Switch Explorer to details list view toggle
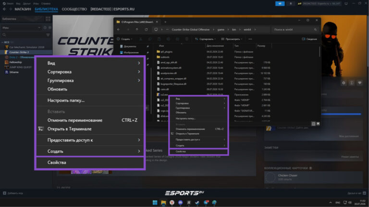The height and width of the screenshot is (207, 369). (x=313, y=124)
